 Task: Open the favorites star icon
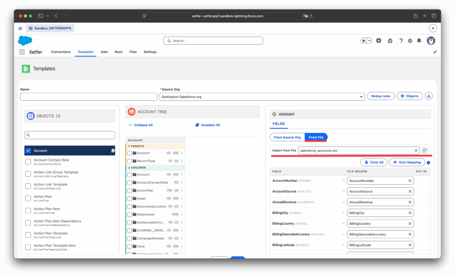pyautogui.click(x=363, y=41)
